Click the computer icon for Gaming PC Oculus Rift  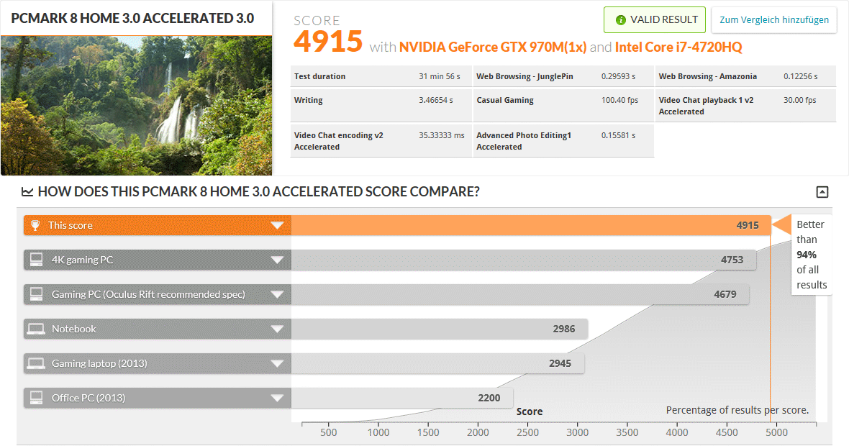coord(36,294)
